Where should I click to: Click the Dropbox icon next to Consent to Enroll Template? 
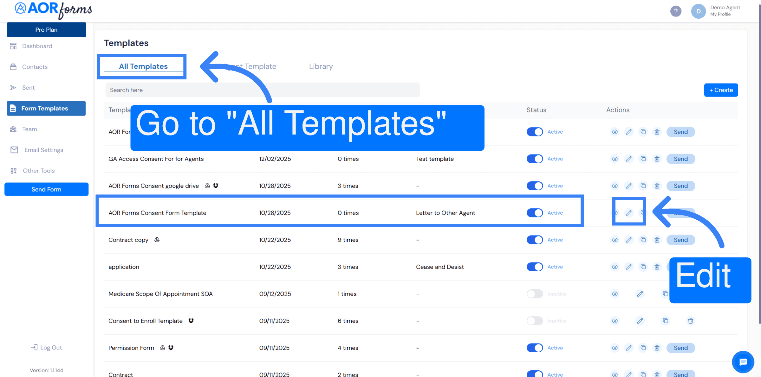pos(191,321)
